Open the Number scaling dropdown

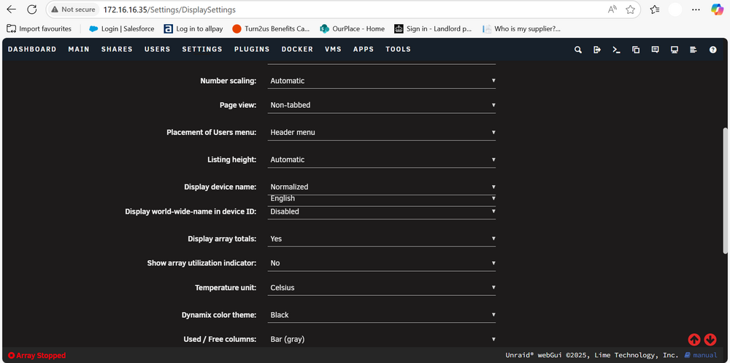coord(383,81)
